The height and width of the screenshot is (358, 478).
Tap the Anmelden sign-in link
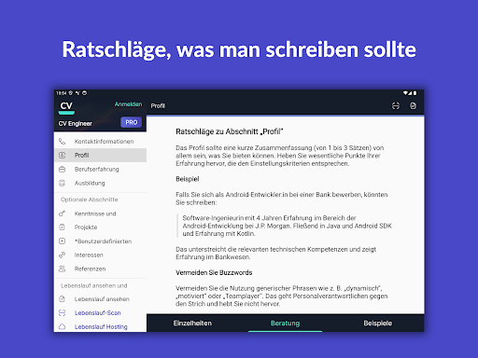[128, 104]
